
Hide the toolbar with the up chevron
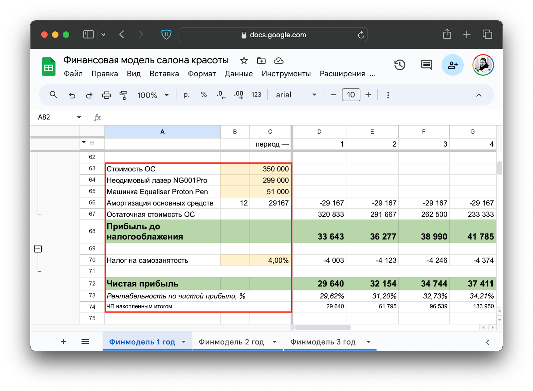[x=479, y=95]
